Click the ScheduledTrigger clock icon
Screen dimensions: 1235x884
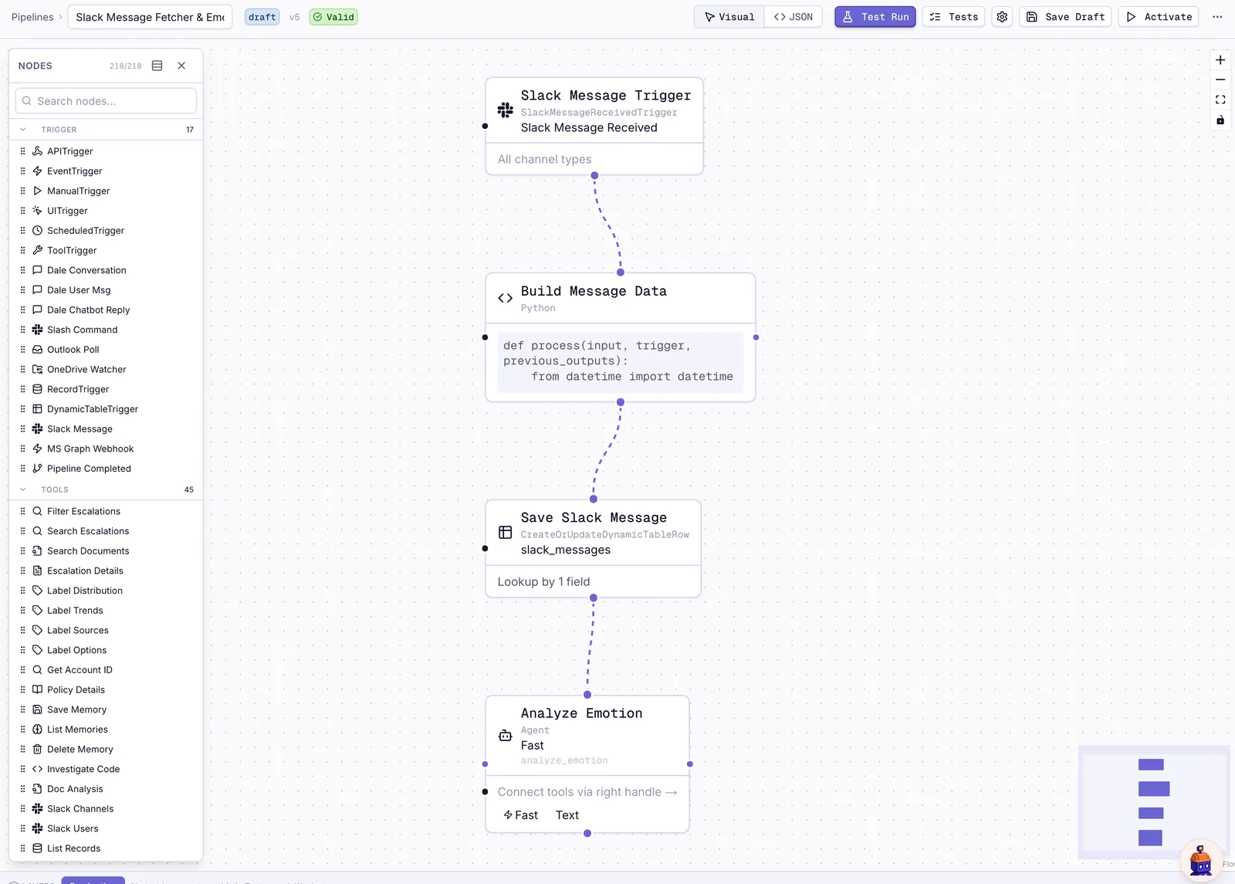coord(37,231)
